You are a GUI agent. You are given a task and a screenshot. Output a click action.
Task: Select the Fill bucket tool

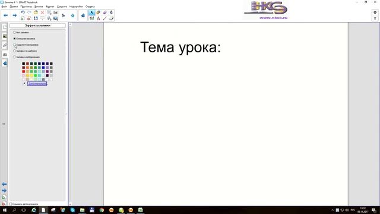pos(111,12)
